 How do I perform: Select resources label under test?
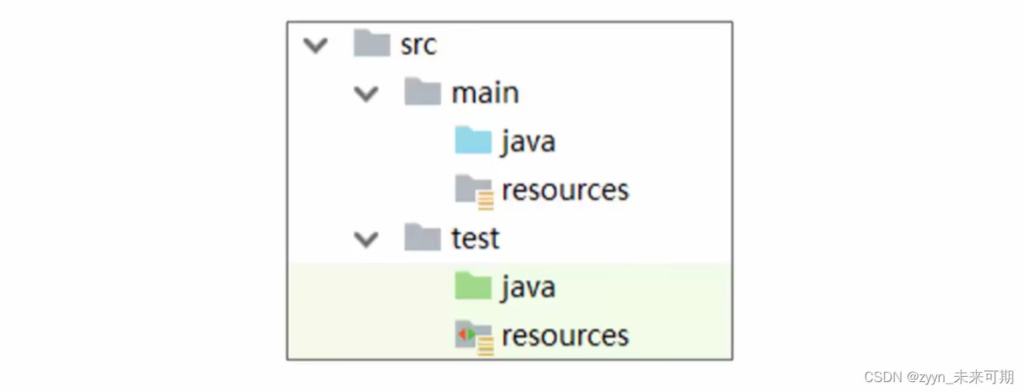[x=565, y=336]
